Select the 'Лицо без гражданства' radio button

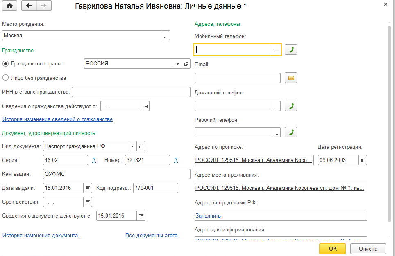tap(6, 78)
